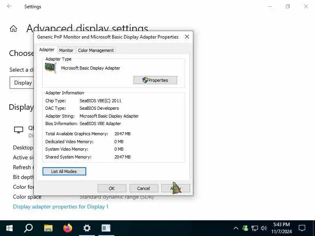Click the Properties button with shield icon
This screenshot has height=236, width=315.
155,80
